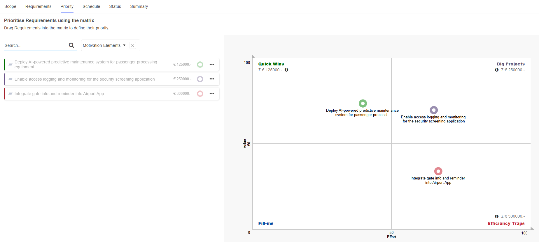539x242 pixels.
Task: Click the red Integrate gate info matrix marker
Action: pos(438,171)
